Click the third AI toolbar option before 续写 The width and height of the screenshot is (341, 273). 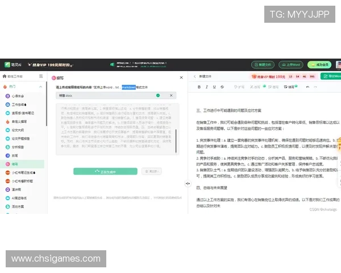pos(273,87)
